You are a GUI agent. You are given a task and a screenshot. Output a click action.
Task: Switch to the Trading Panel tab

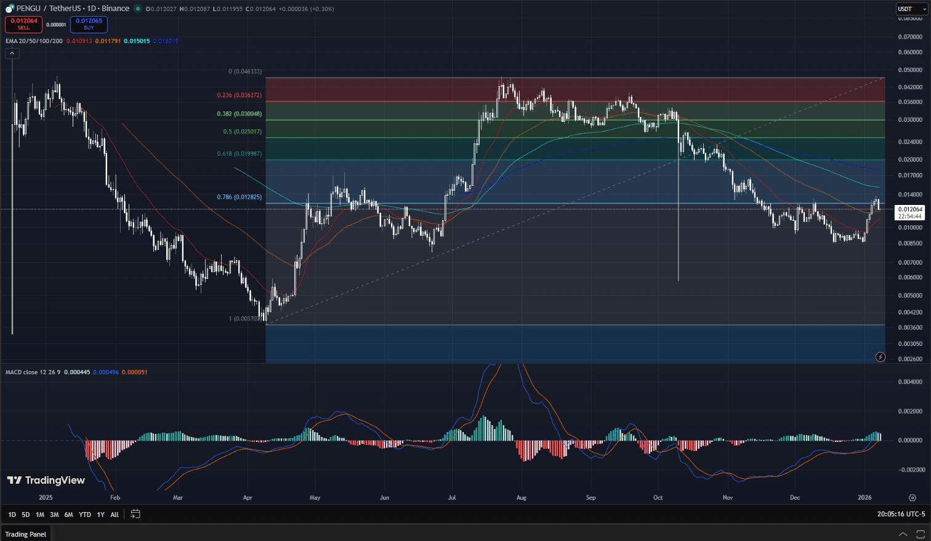[x=25, y=534]
